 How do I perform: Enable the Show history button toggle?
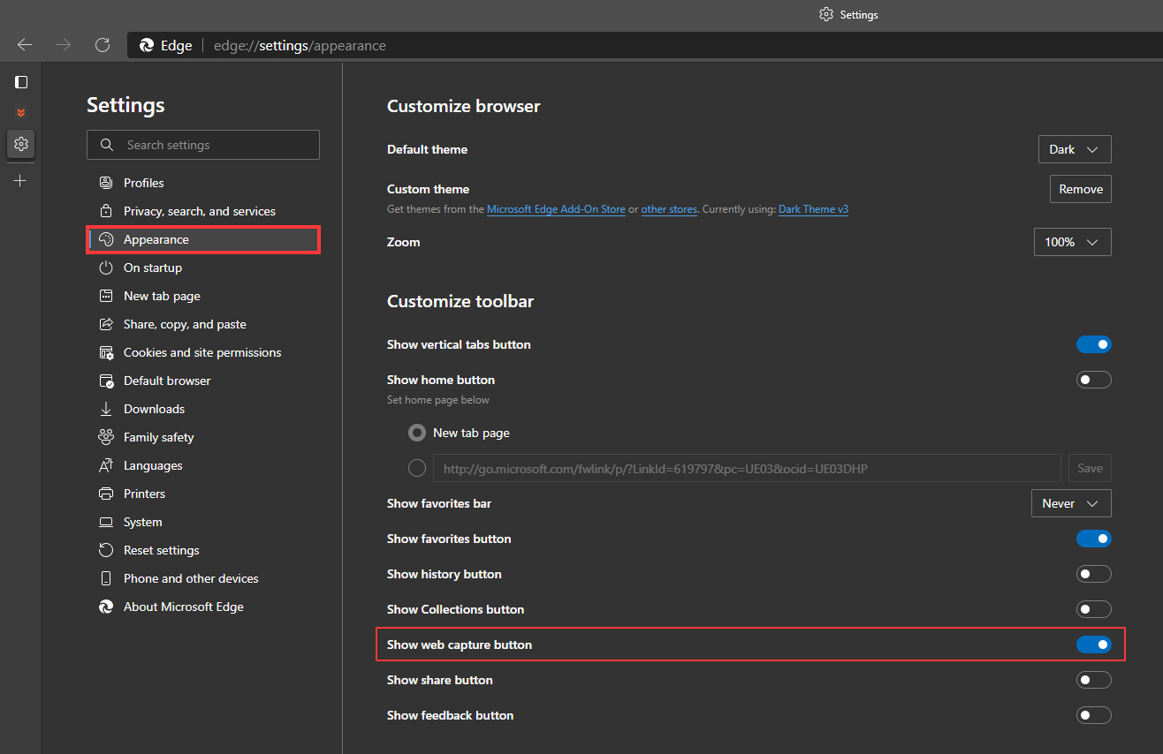point(1093,574)
